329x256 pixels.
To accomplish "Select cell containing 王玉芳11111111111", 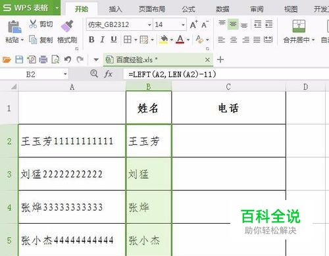I will click(72, 141).
